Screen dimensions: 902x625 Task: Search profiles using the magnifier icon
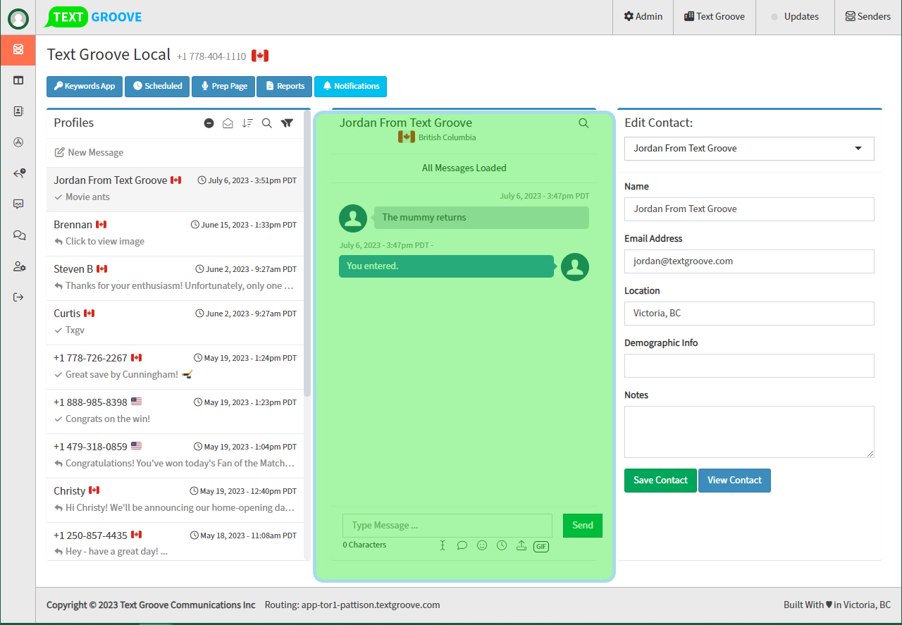267,123
